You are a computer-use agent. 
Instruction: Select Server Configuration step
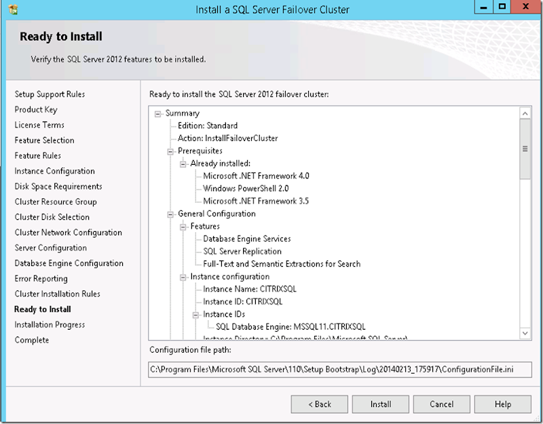coord(50,248)
